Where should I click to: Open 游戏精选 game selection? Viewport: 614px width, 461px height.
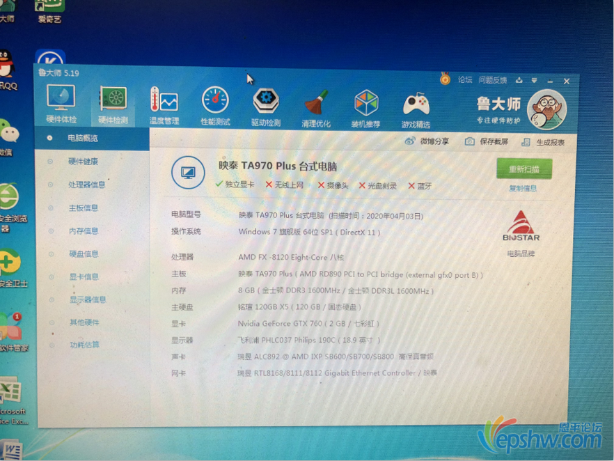click(416, 109)
